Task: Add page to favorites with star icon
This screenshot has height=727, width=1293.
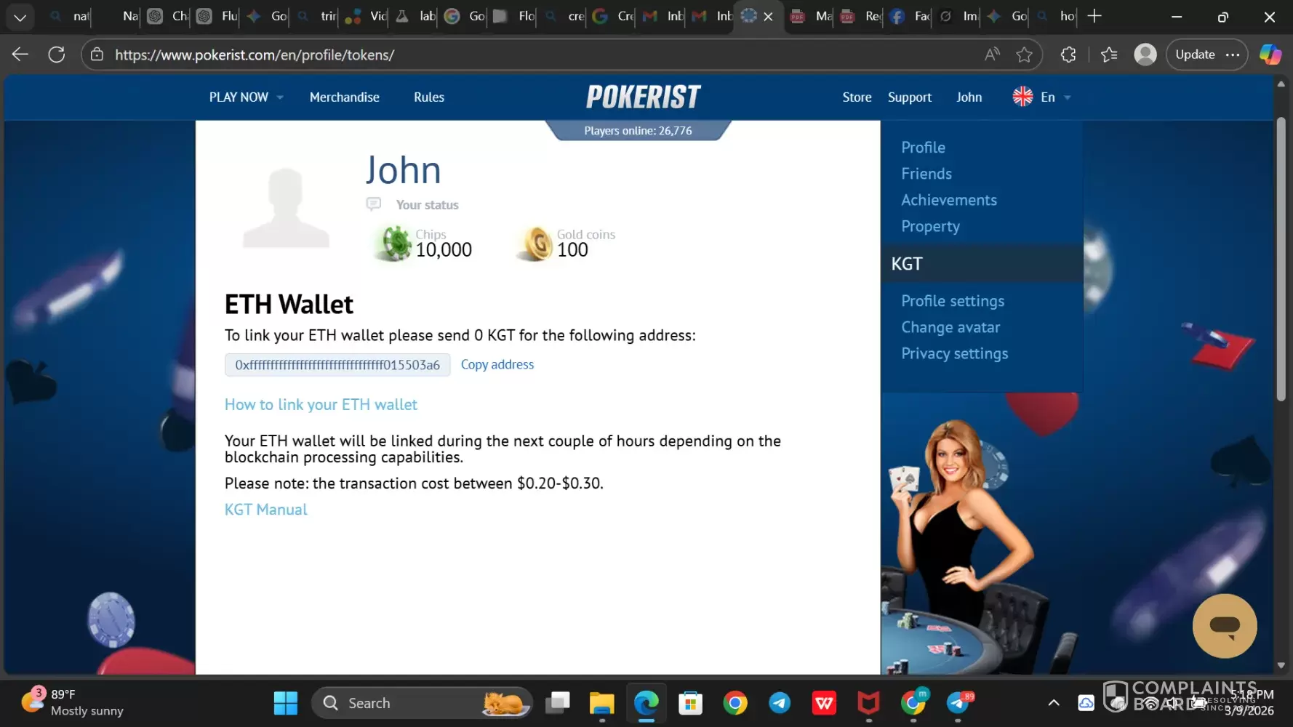Action: point(1024,55)
